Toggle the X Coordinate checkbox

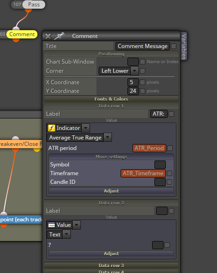pyautogui.click(x=143, y=82)
